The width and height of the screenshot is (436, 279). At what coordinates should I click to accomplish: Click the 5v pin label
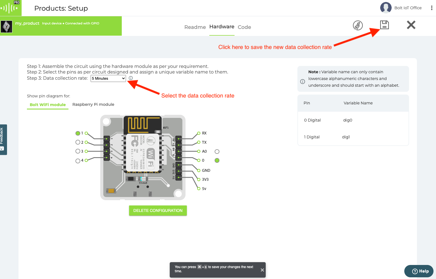tap(204, 189)
